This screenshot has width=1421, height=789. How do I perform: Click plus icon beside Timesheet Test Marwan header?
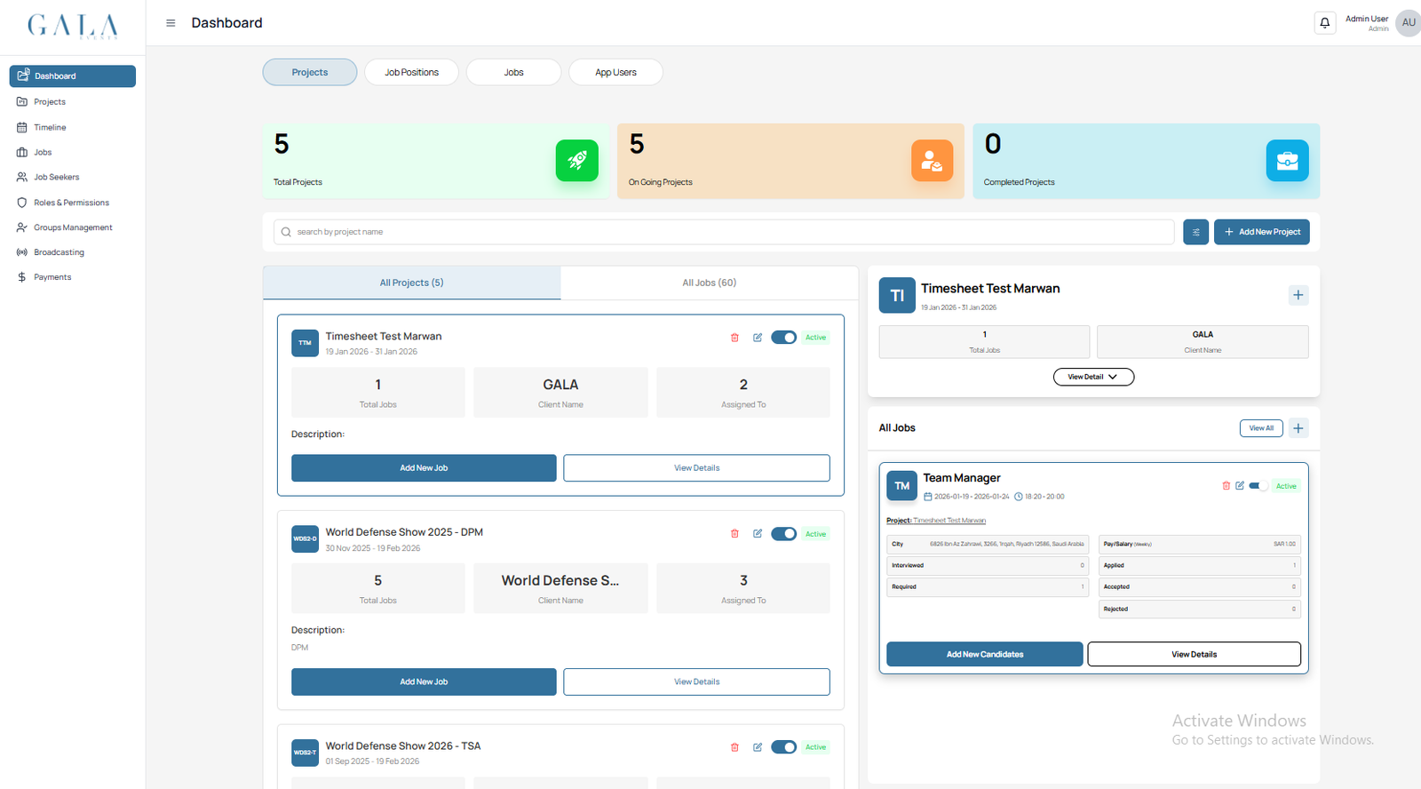pyautogui.click(x=1298, y=295)
